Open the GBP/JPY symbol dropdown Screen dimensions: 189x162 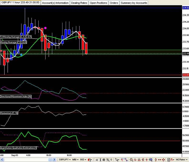65,160
